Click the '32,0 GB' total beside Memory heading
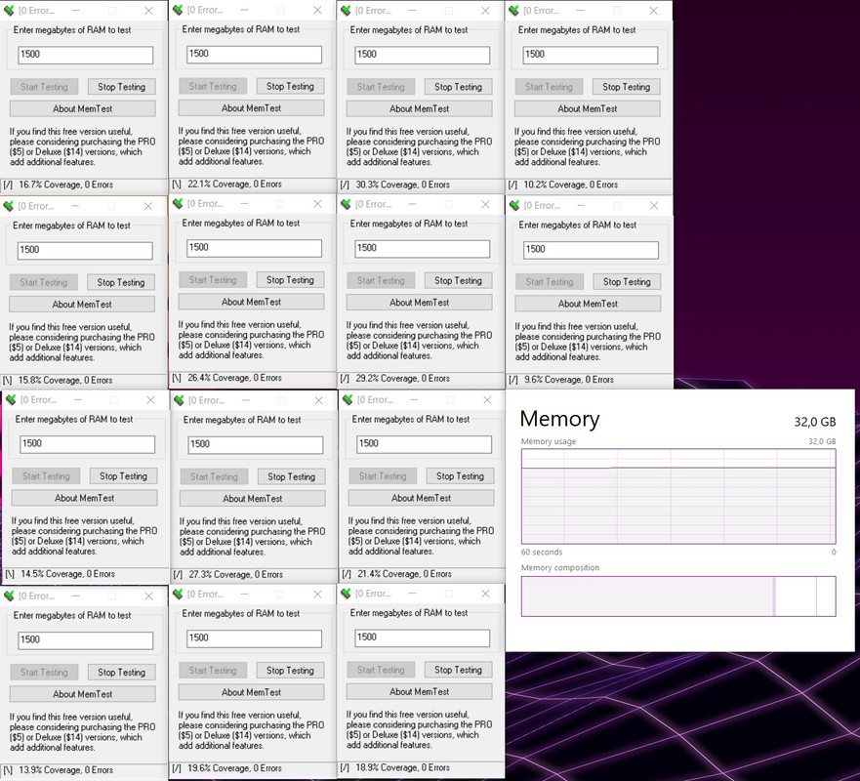860x781 pixels. tap(815, 422)
